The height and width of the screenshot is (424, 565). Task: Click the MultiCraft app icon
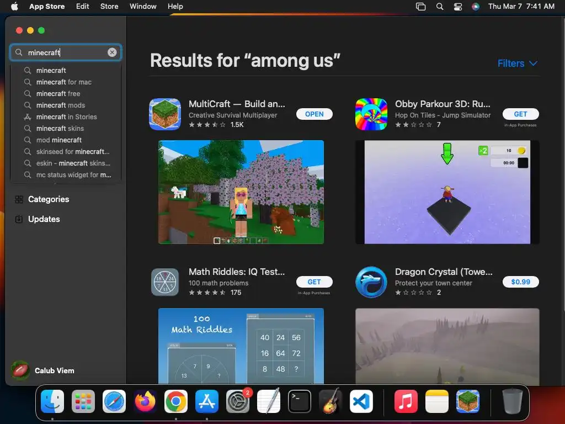coord(165,114)
